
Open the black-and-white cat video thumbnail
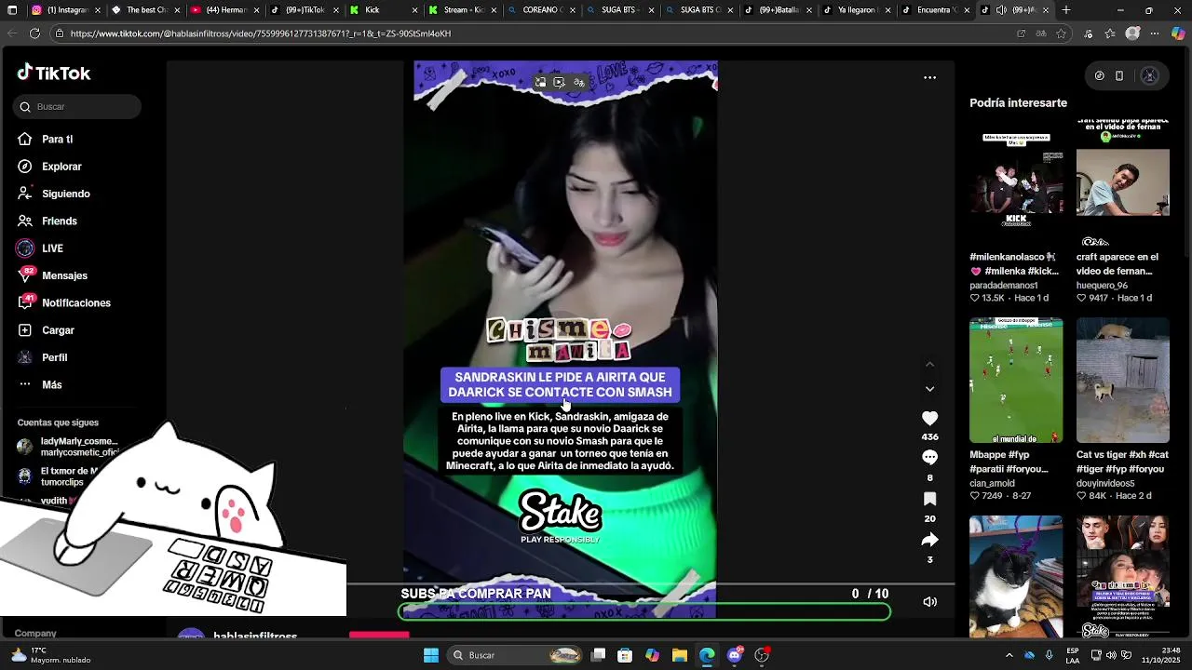(x=1016, y=577)
